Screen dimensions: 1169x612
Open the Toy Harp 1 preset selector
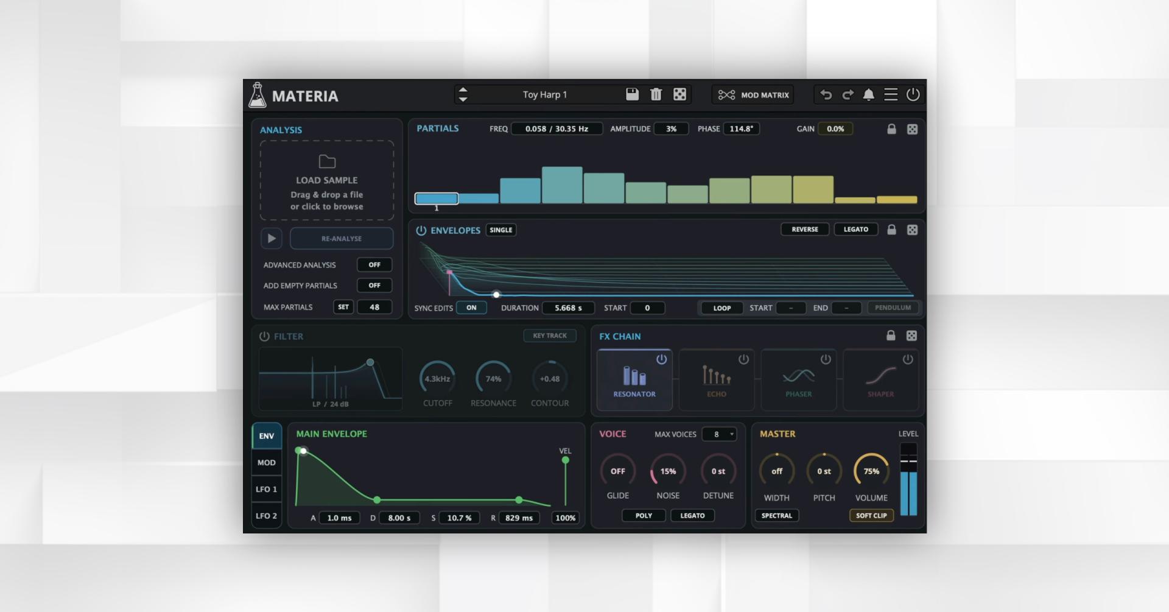click(x=545, y=94)
